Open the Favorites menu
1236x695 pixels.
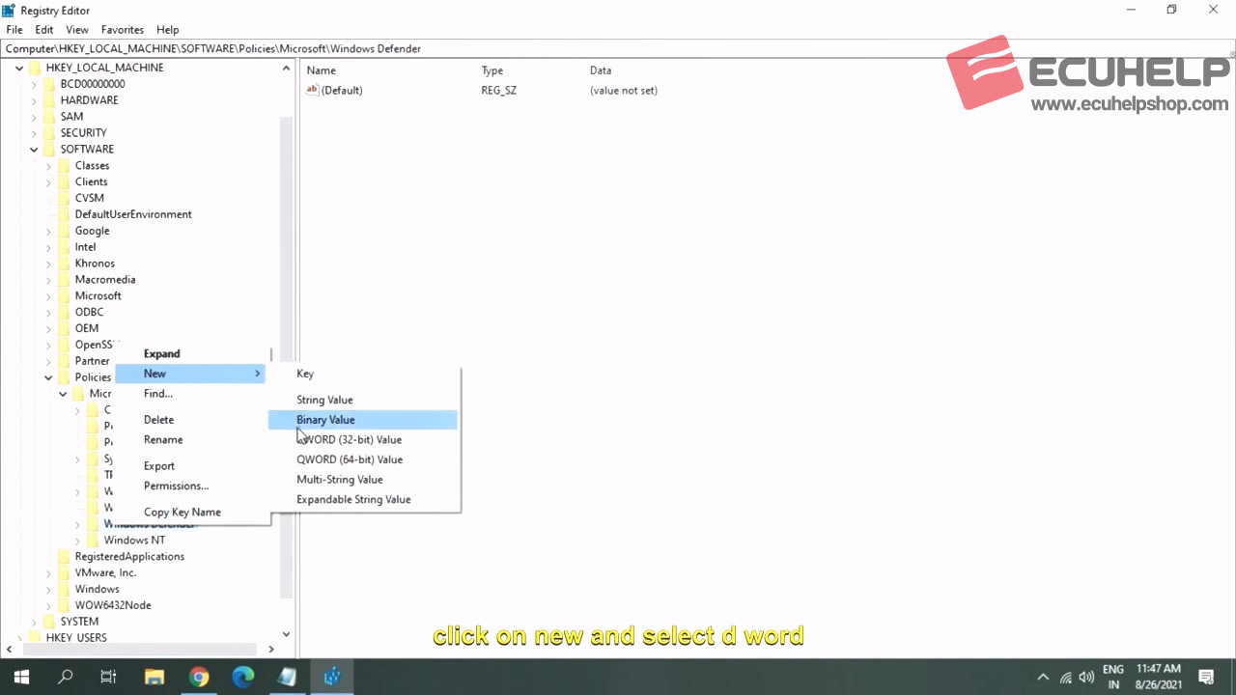[123, 30]
